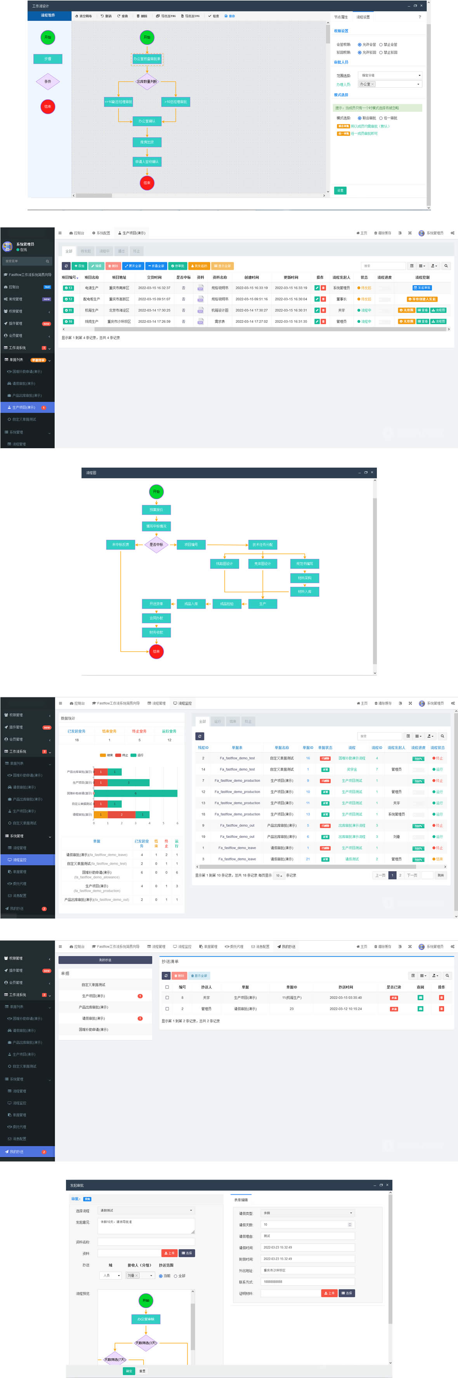Select 全部 radio in 抄送范围
Viewport: 458px width, 1378px height.
tap(175, 1276)
